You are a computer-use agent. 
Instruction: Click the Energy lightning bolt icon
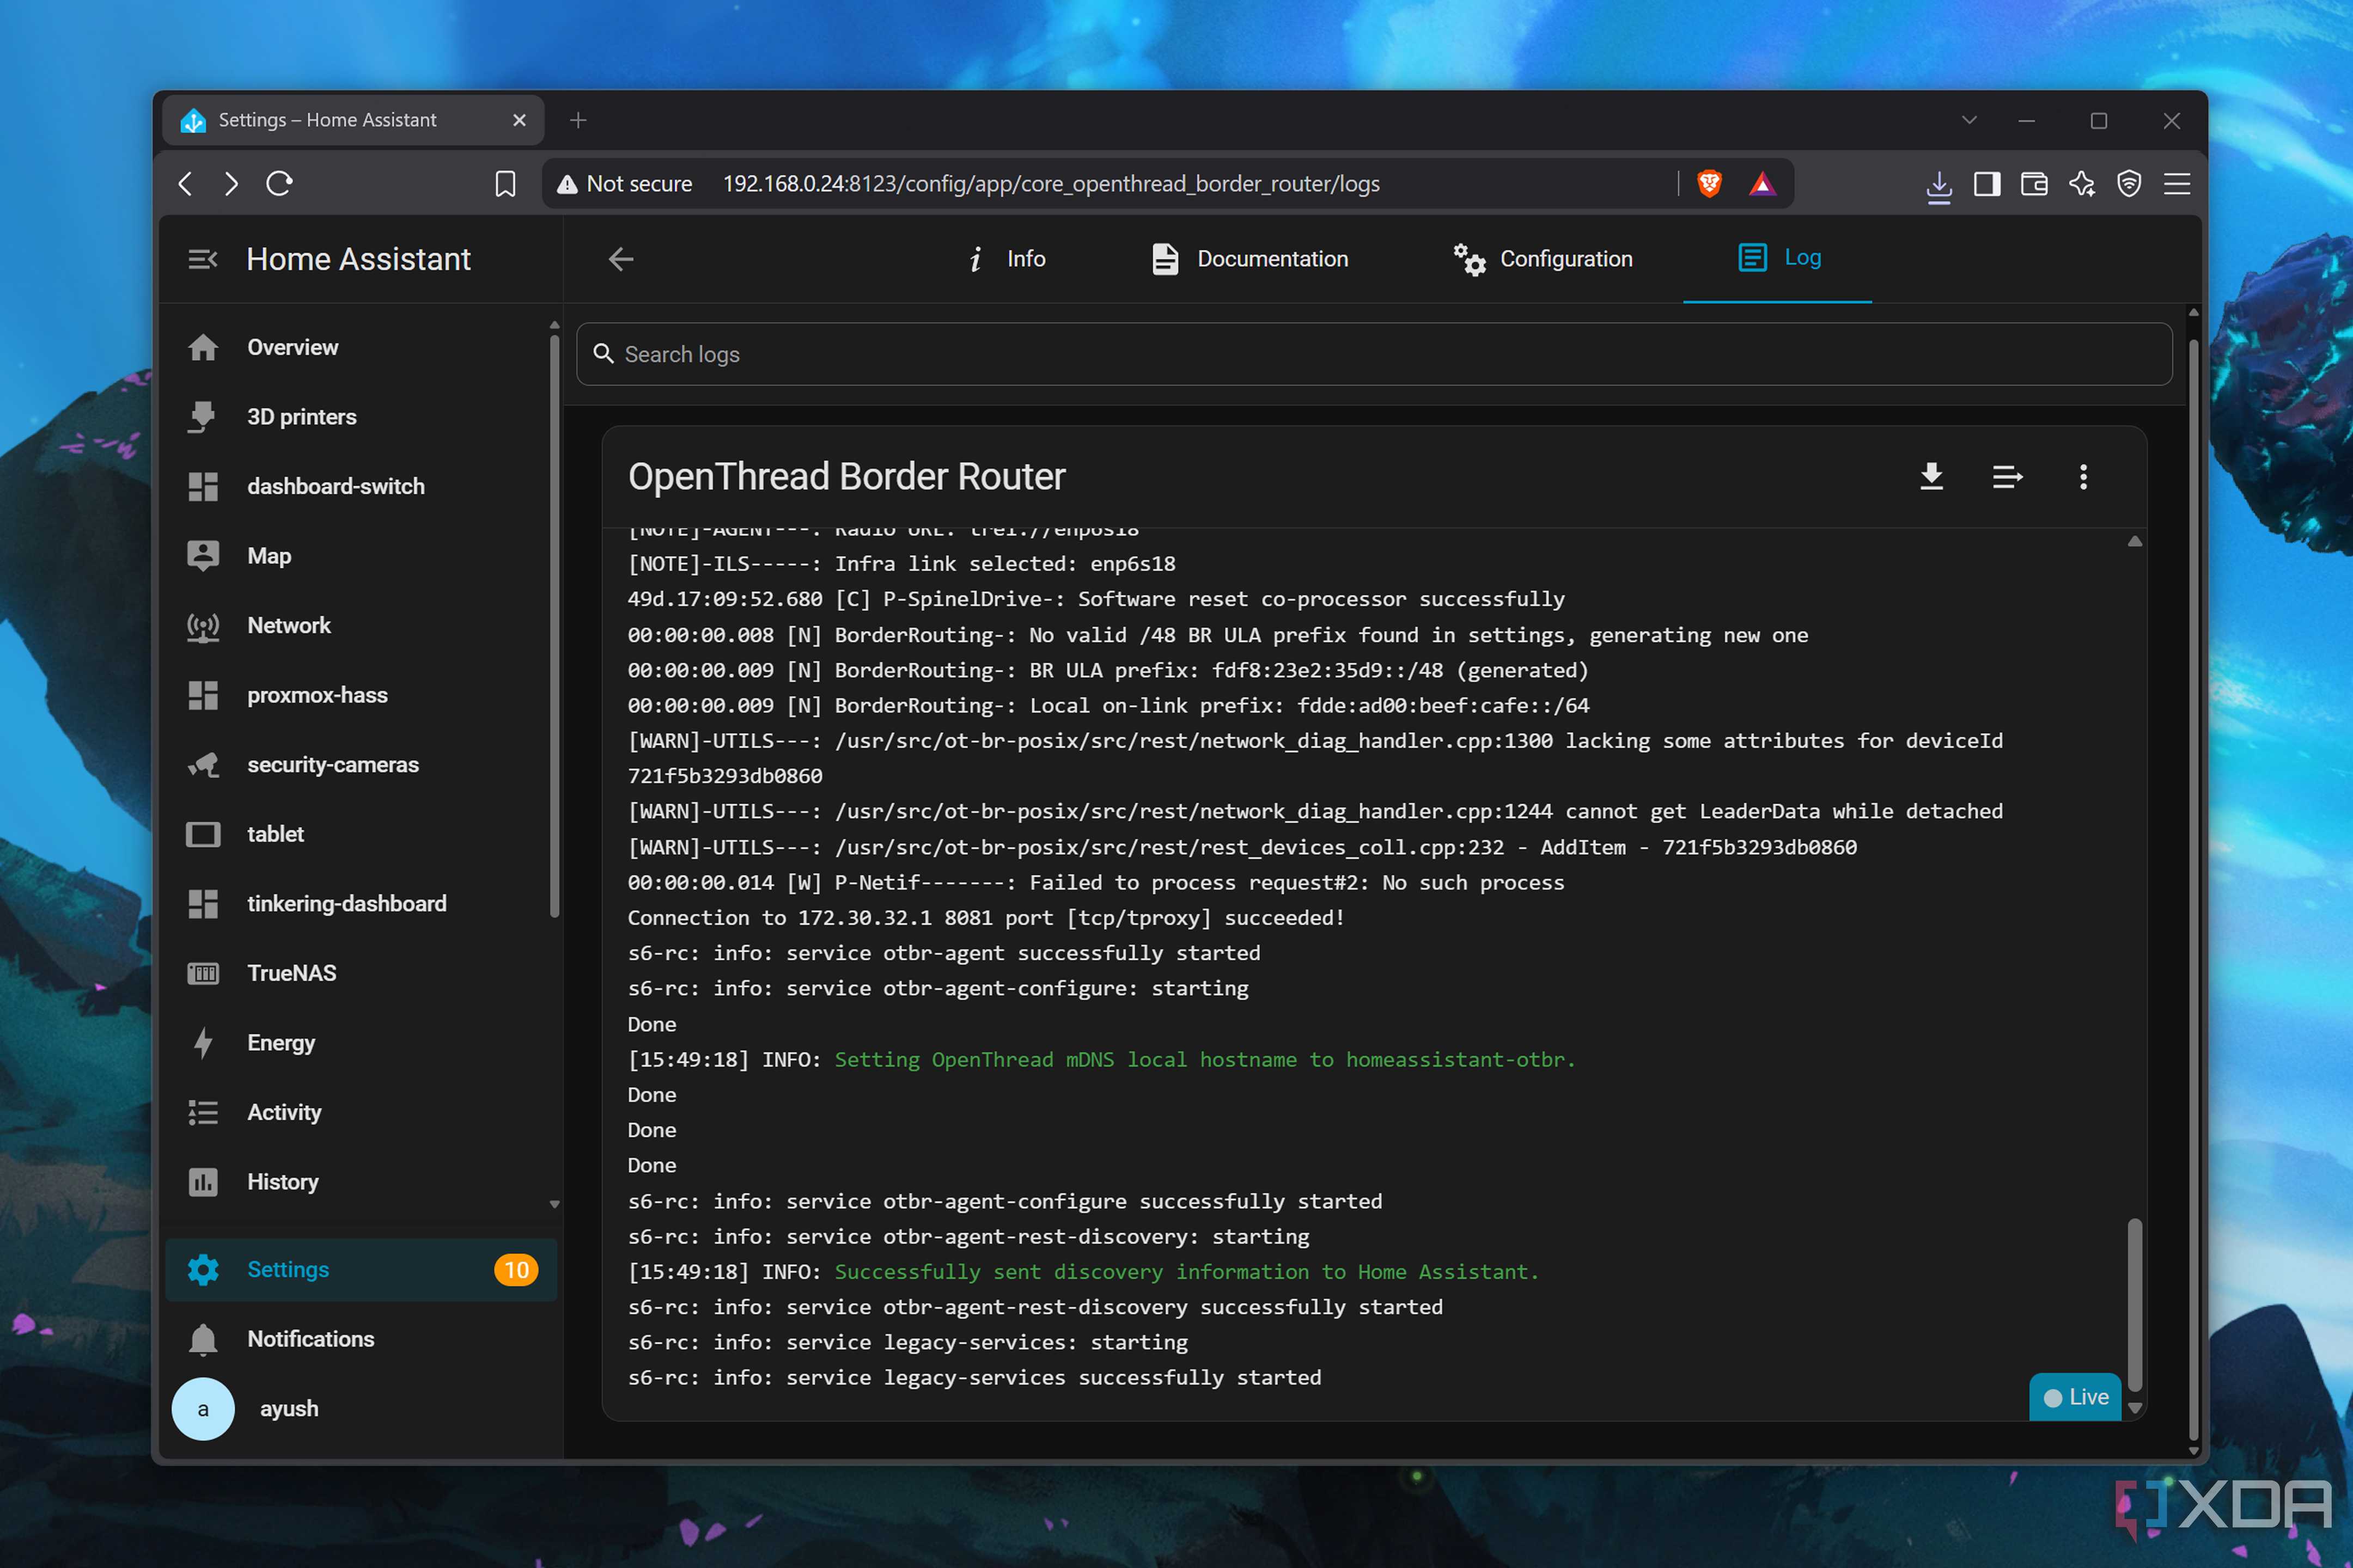(203, 1043)
